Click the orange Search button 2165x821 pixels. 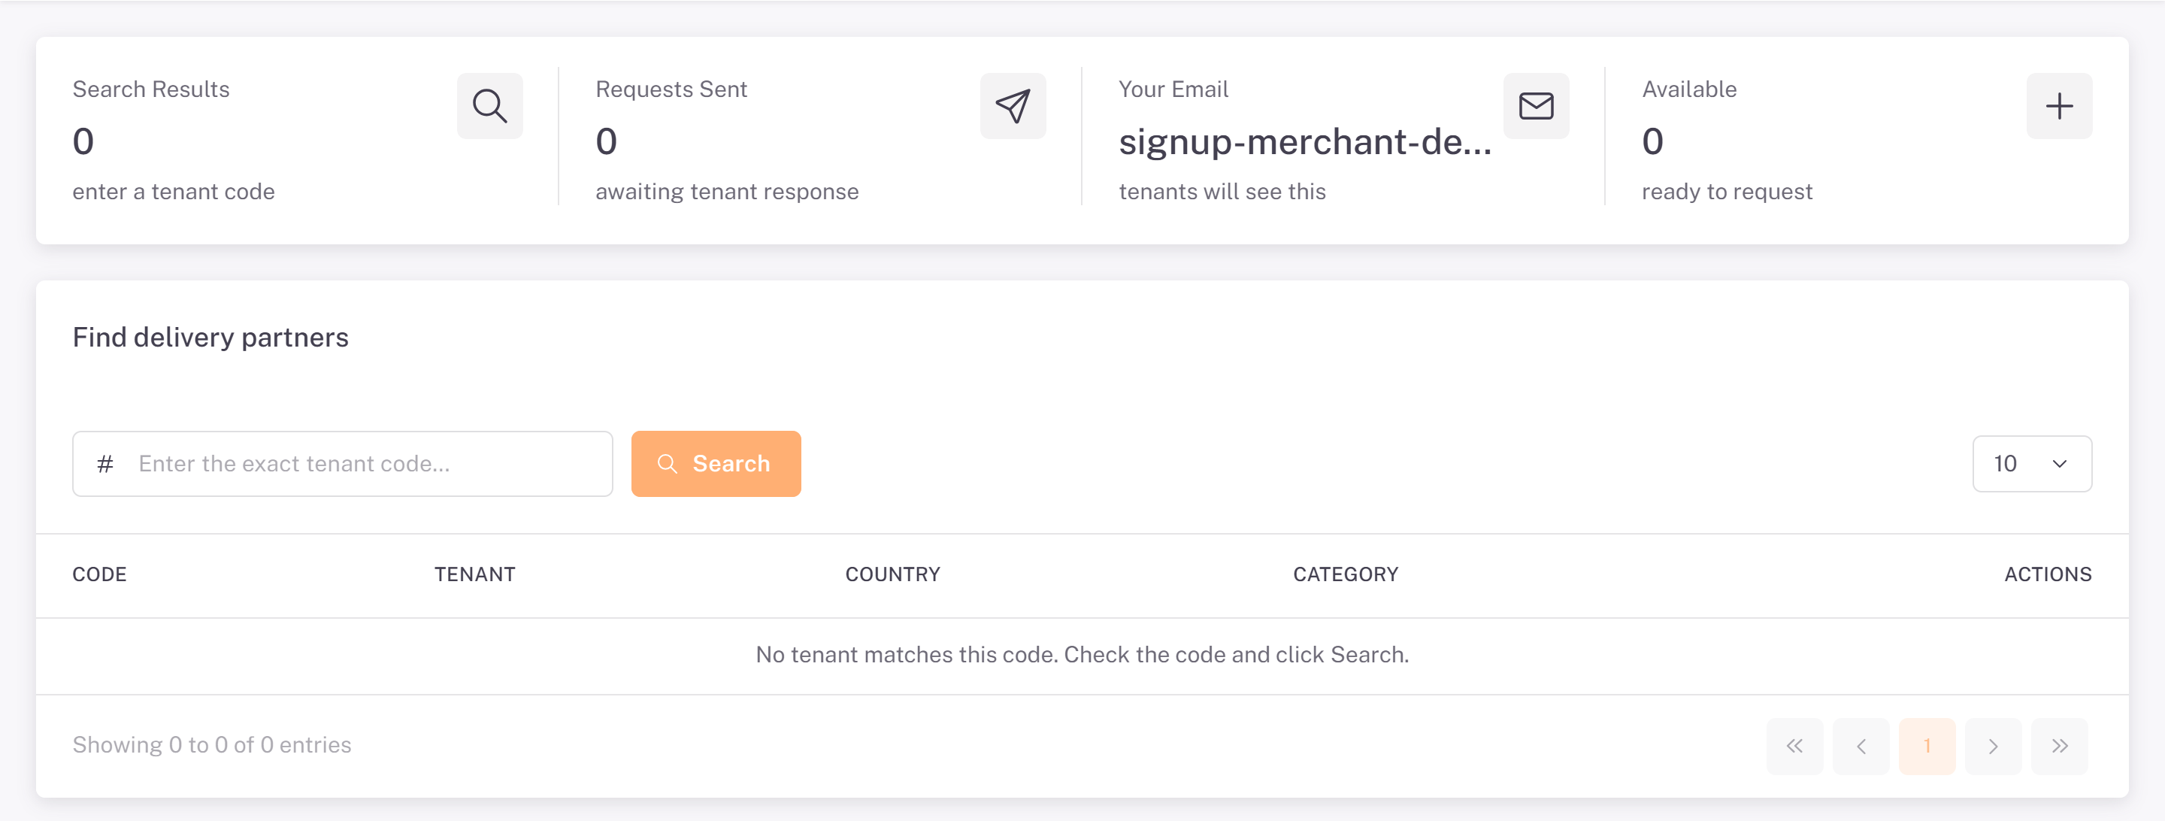click(x=715, y=464)
